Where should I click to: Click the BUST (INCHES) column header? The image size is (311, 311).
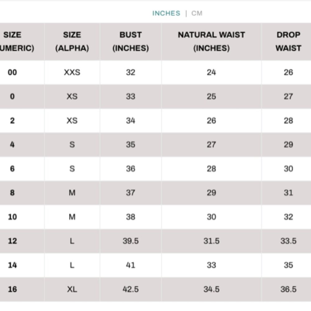pos(131,41)
